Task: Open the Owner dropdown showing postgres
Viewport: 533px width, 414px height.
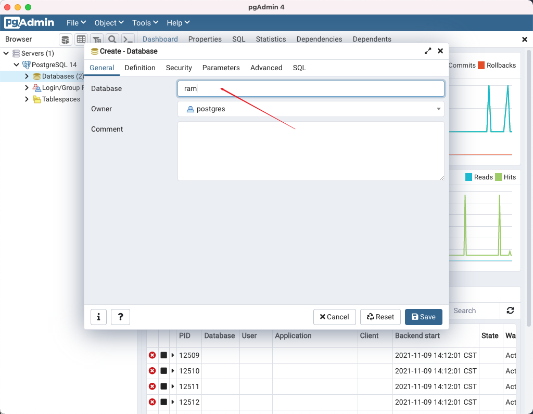Action: [x=311, y=109]
